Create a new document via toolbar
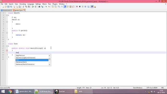Screen dimensions: 167x94 (3, 7)
